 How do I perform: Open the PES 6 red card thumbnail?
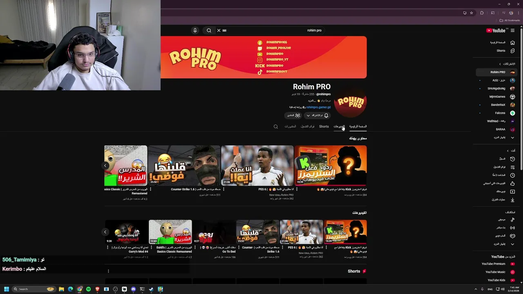tap(257, 166)
